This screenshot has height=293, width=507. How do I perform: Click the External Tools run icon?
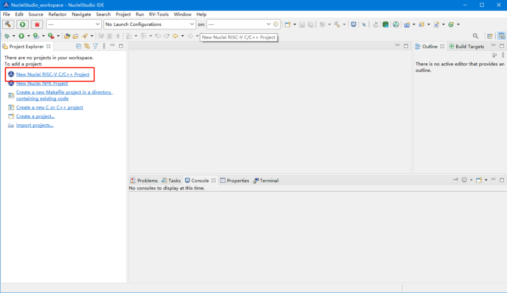tap(51, 36)
